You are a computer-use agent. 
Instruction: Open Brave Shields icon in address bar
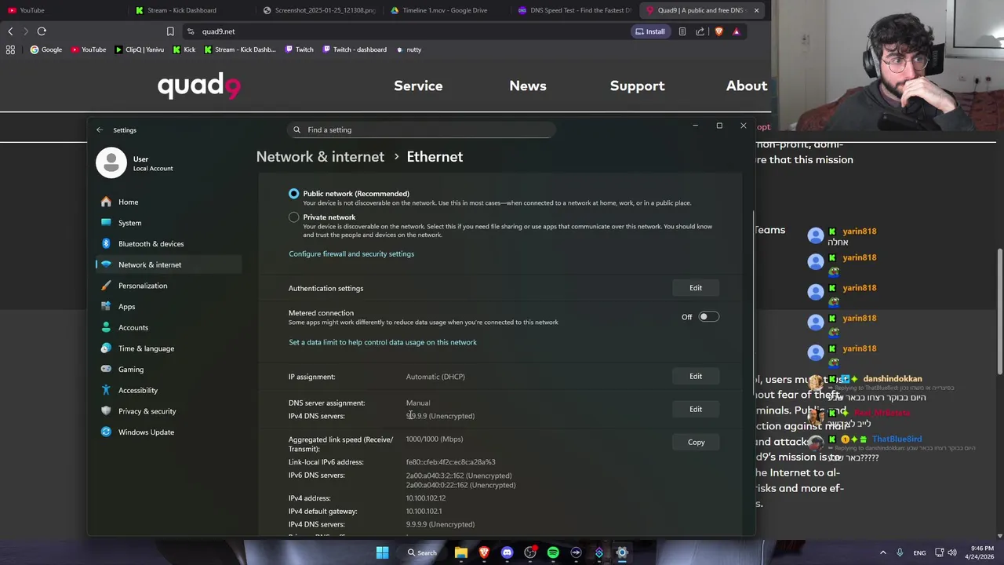[718, 31]
